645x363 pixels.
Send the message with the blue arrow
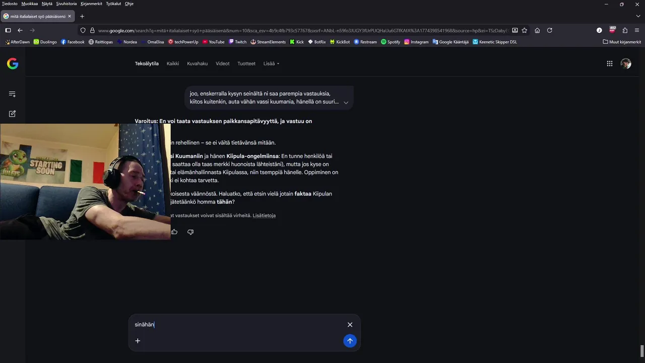point(350,341)
